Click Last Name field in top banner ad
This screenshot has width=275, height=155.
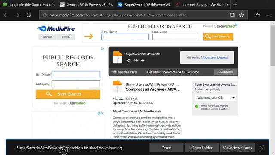(x=175, y=37)
